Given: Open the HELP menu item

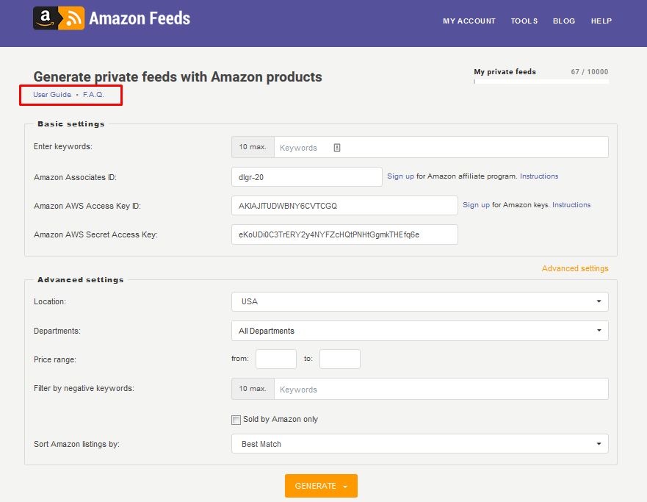Looking at the screenshot, I should click(601, 21).
